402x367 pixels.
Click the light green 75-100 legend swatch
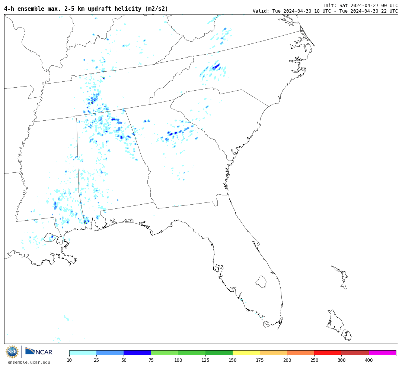165,353
